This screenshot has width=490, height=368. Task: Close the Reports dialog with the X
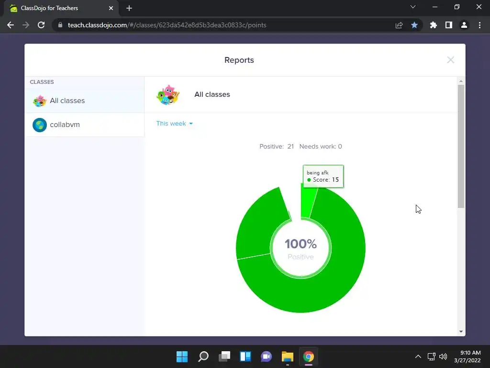tap(450, 60)
